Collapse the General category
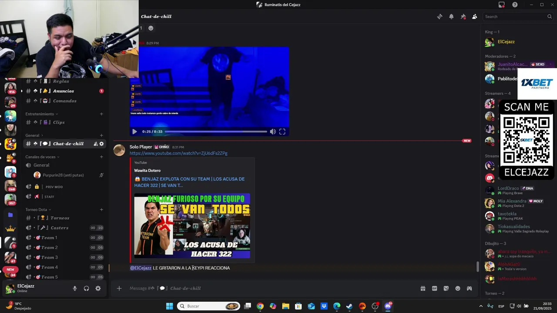557x313 pixels. [x=34, y=135]
